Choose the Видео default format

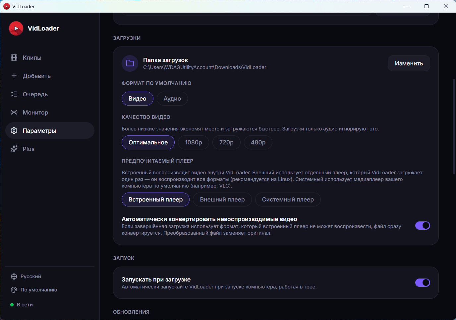tap(138, 99)
